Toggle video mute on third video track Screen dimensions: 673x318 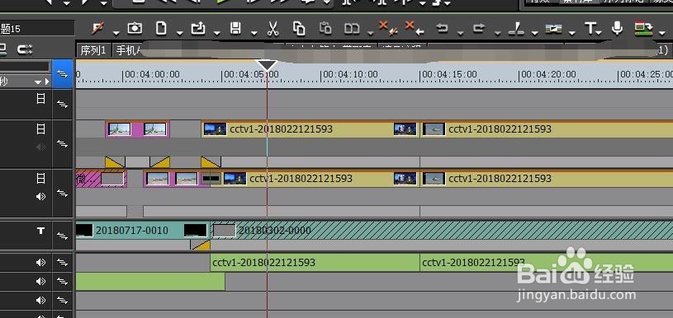[40, 178]
